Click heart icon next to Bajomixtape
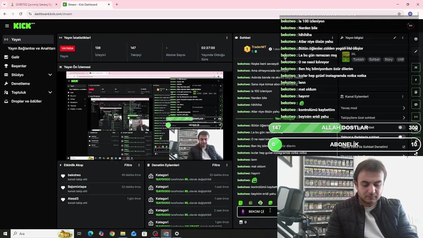Image resolution: width=423 pixels, height=238 pixels. tap(63, 188)
